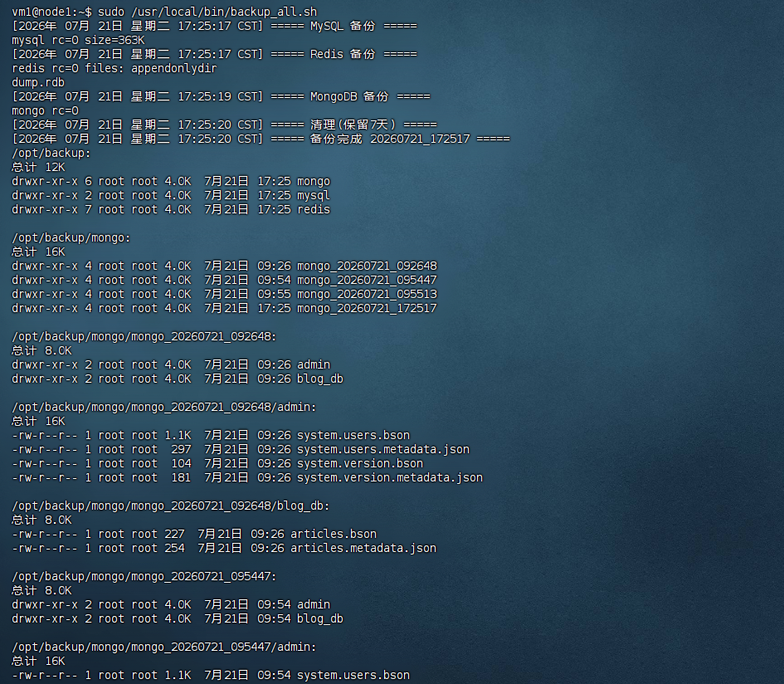784x684 pixels.
Task: Click the "mongo_20260721_092648" directory row
Action: 225,266
